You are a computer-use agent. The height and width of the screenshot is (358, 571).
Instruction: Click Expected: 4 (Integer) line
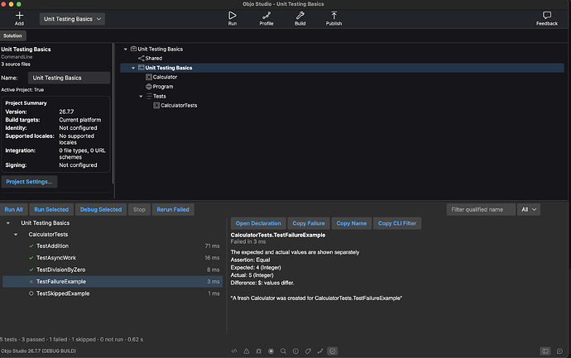coord(256,268)
